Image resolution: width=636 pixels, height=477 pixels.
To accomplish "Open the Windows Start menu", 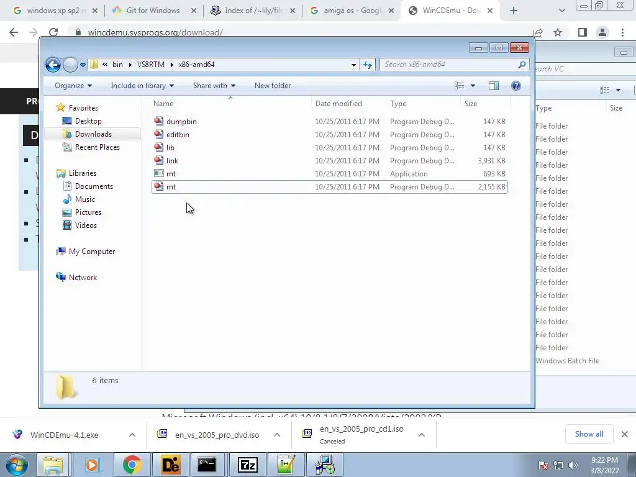I will coord(16,465).
